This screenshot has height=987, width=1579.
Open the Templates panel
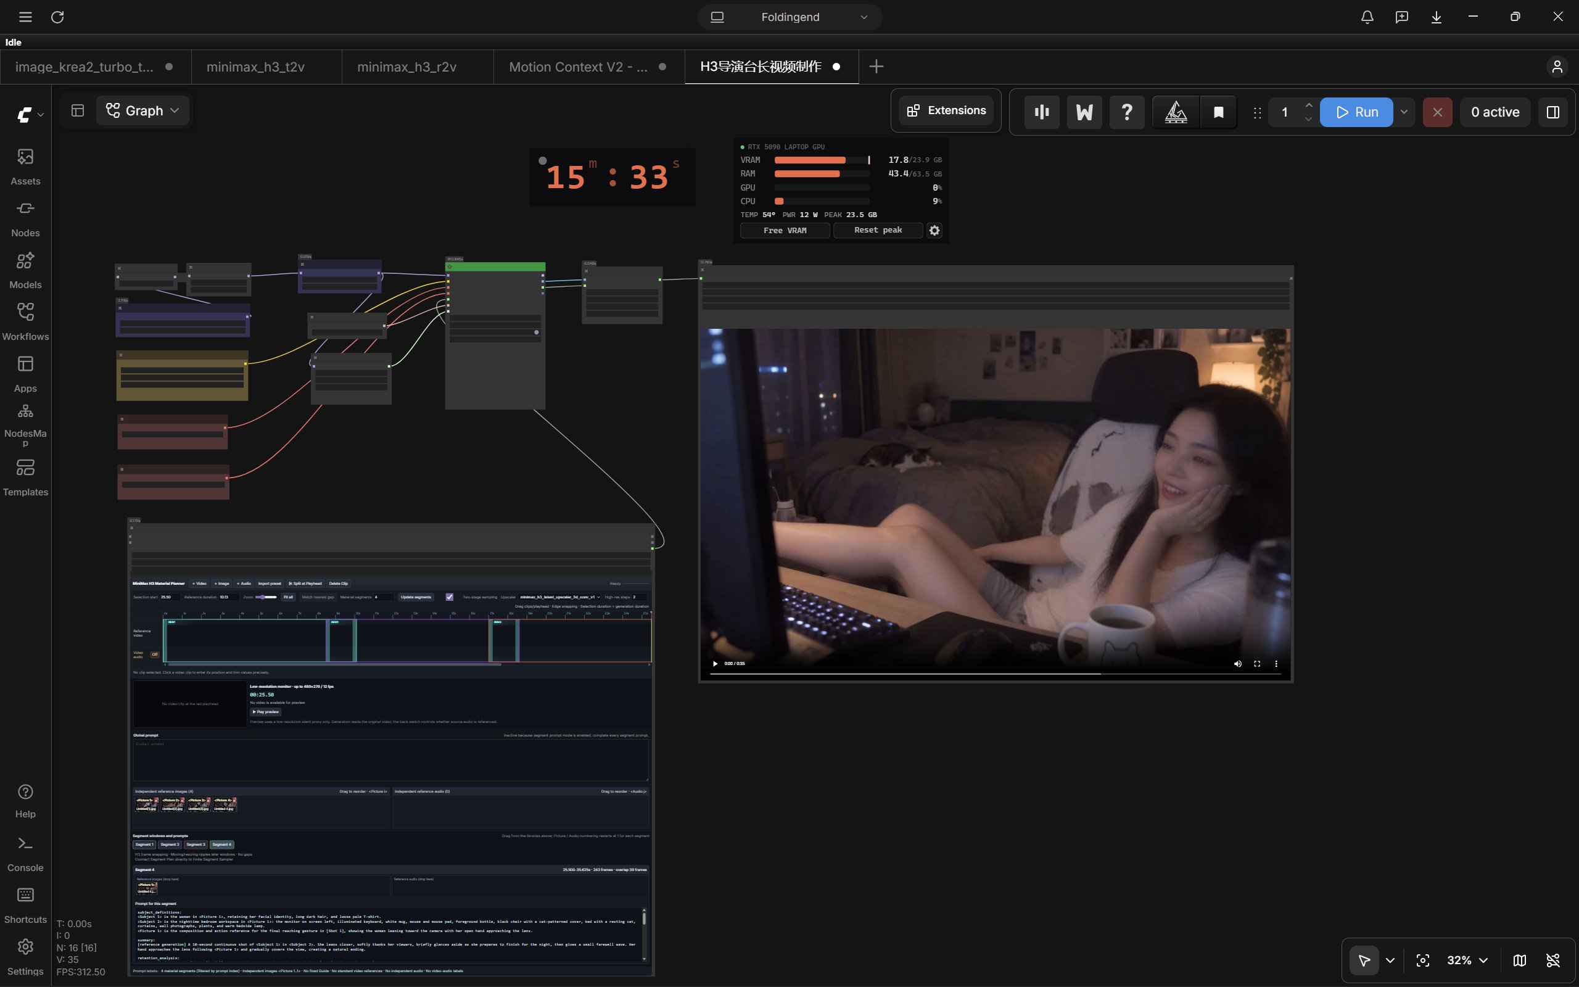tap(25, 477)
